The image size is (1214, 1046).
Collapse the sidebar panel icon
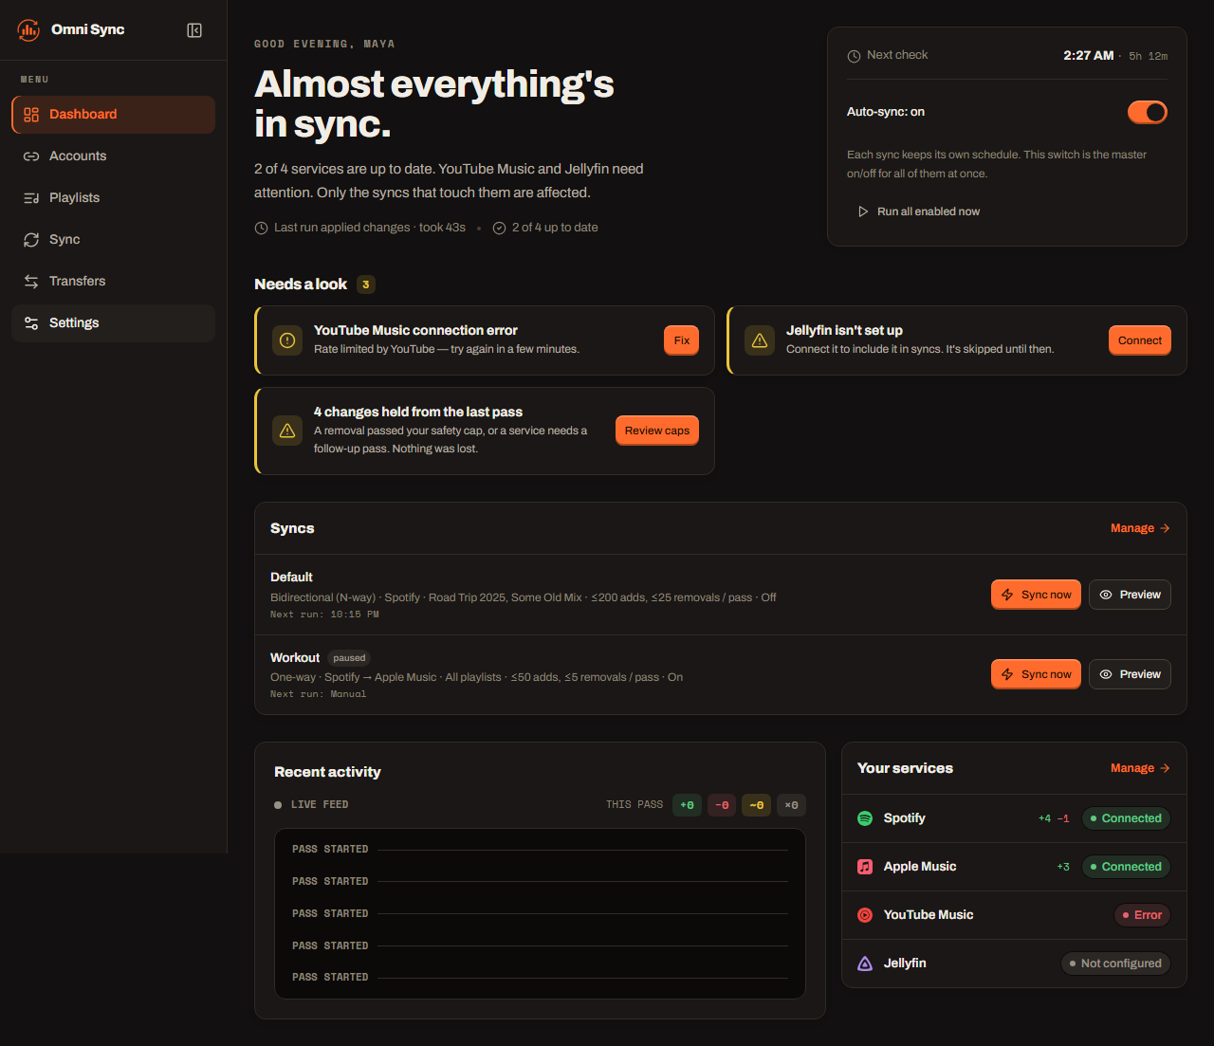(x=194, y=30)
